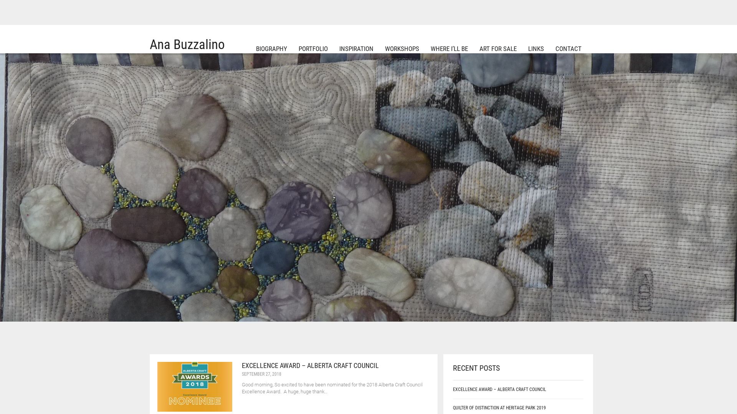Image resolution: width=737 pixels, height=414 pixels.
Task: Open the Biography page
Action: coord(271,49)
